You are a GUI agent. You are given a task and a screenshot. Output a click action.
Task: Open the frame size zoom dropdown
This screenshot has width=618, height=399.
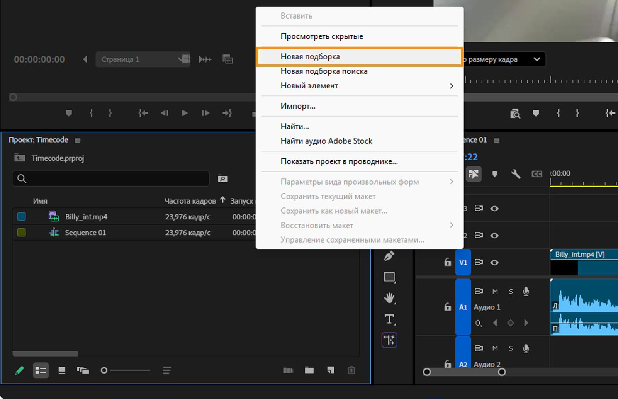click(536, 59)
